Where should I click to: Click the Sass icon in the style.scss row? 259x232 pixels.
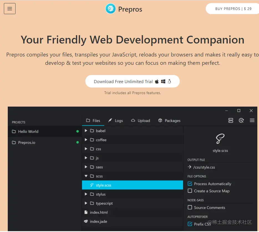92,185
